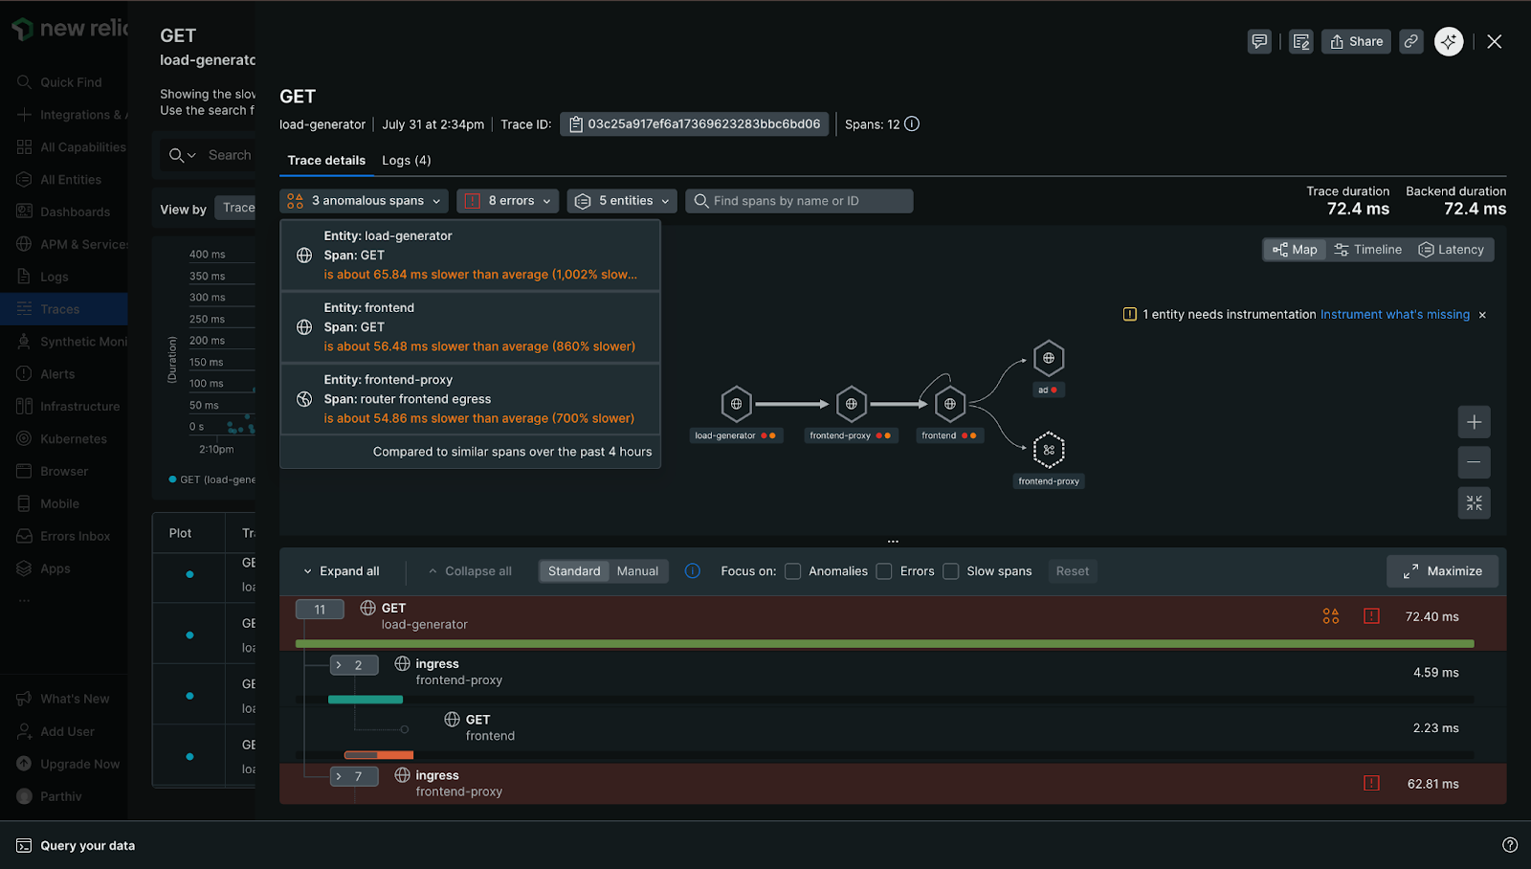
Task: Switch to the Logs (4) tab
Action: coord(406,161)
